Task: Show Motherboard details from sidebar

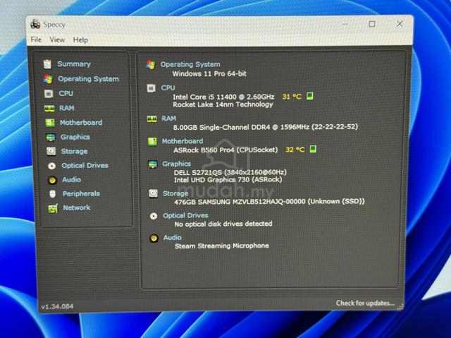Action: (81, 123)
